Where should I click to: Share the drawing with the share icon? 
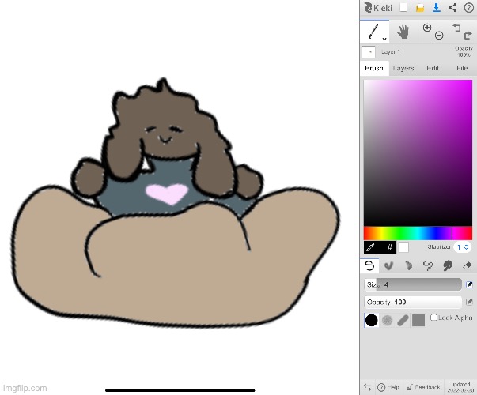(x=452, y=8)
